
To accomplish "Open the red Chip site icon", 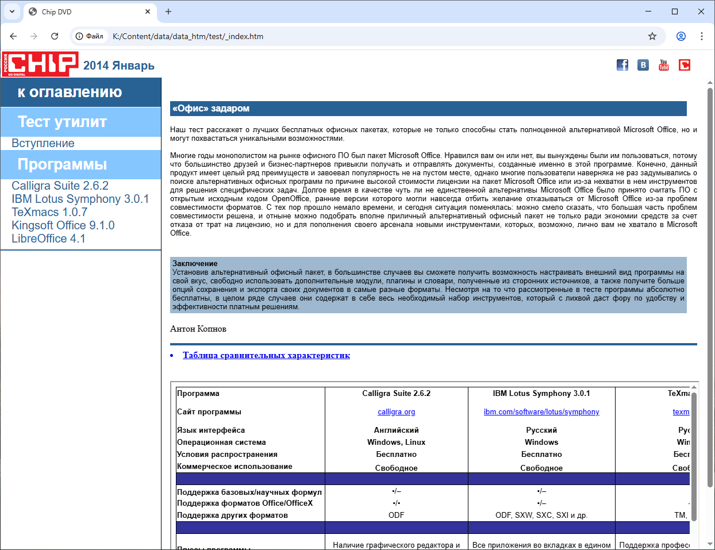I will tap(685, 65).
